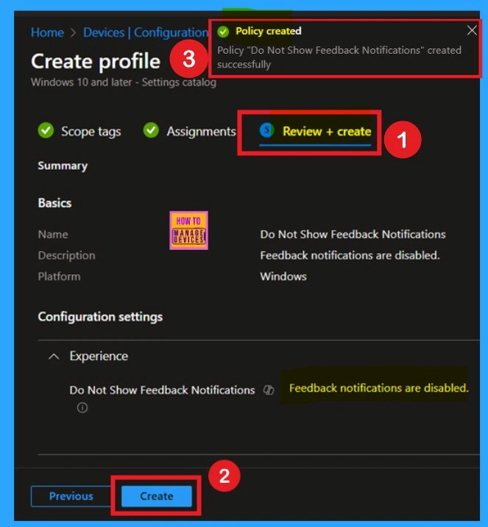The width and height of the screenshot is (488, 527).
Task: Click the Scope tags green checkmark icon
Action: [46, 130]
